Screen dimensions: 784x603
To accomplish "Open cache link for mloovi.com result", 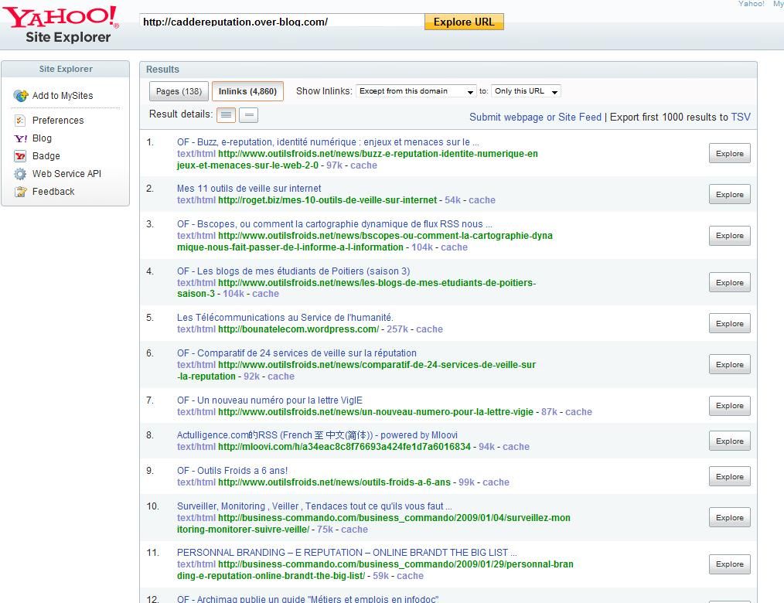I will [x=516, y=447].
